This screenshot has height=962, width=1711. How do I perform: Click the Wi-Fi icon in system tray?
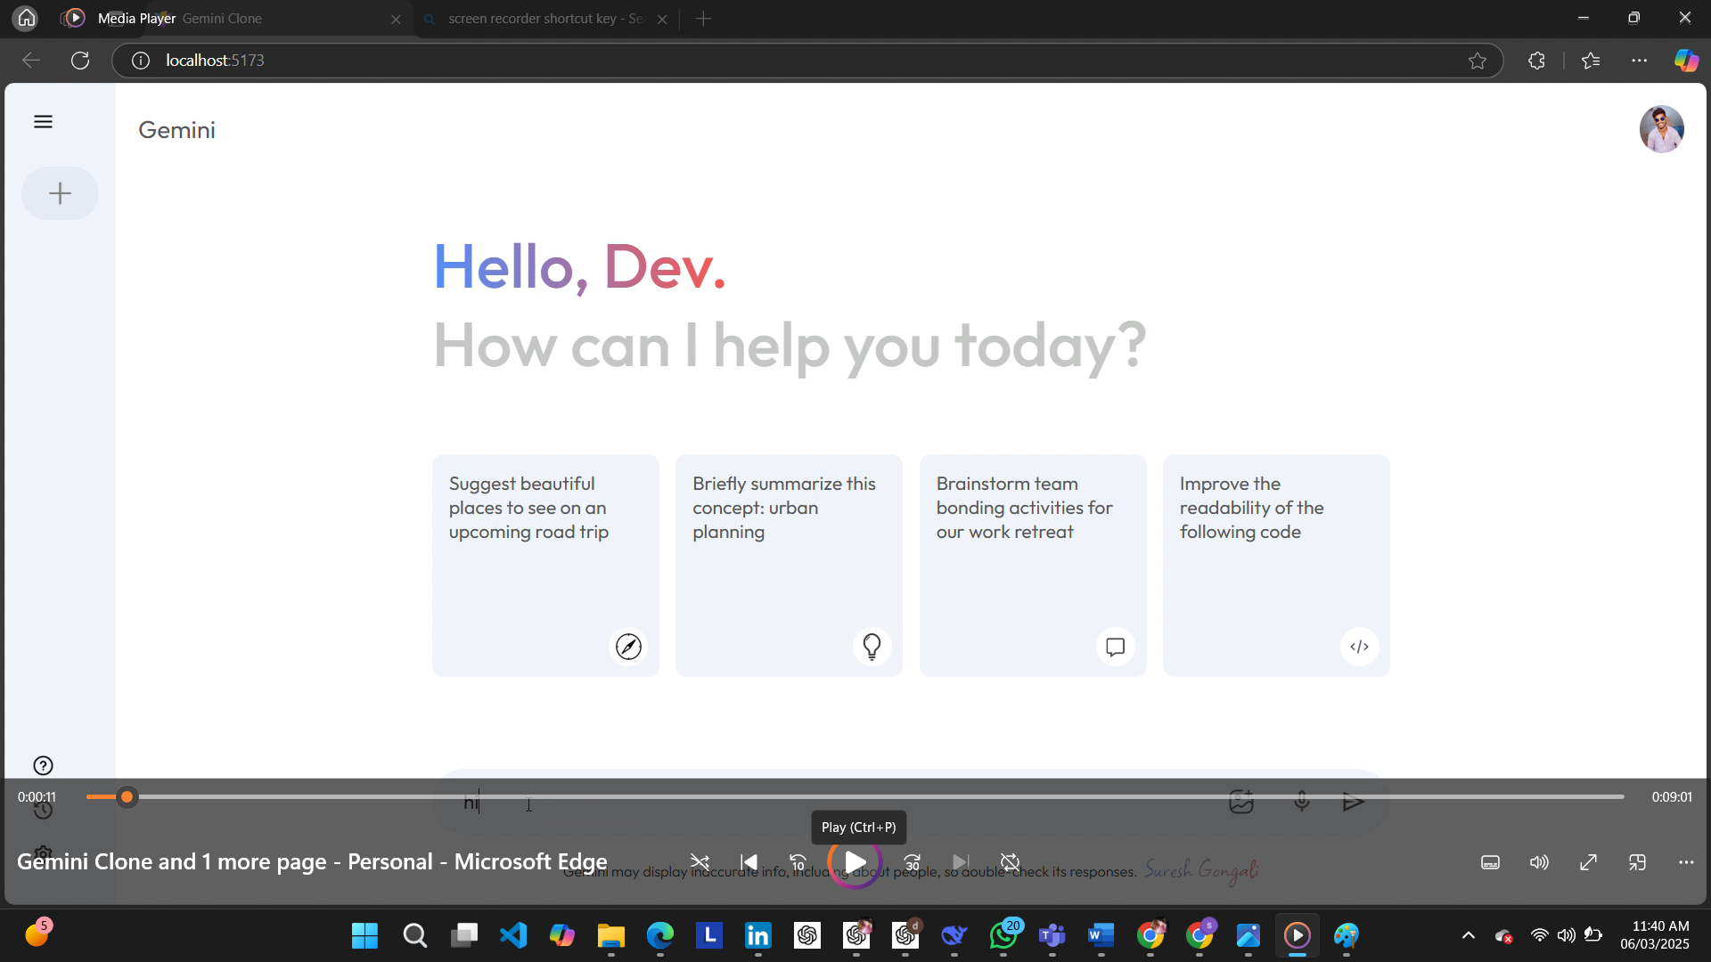coord(1540,935)
